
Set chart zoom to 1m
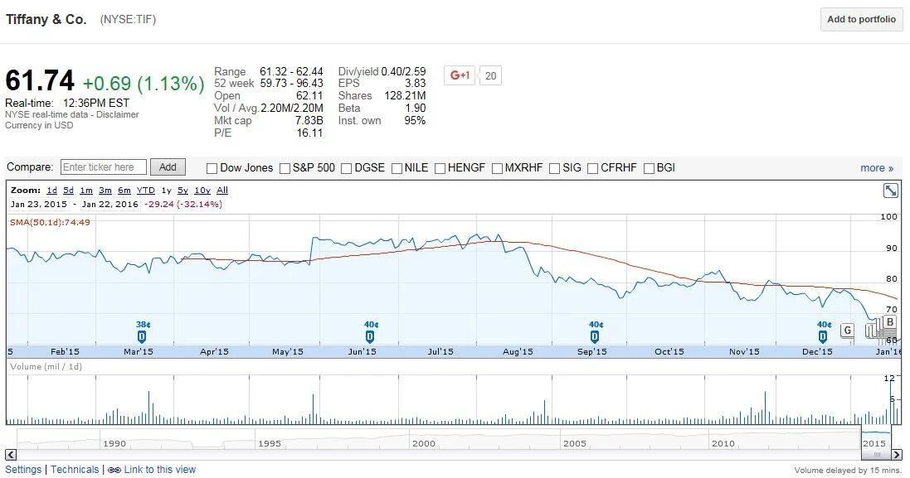point(86,190)
